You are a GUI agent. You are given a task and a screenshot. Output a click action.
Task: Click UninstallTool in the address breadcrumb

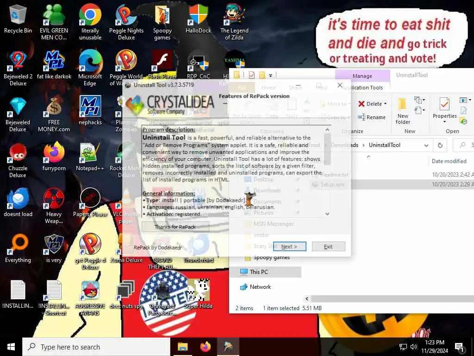(x=385, y=145)
